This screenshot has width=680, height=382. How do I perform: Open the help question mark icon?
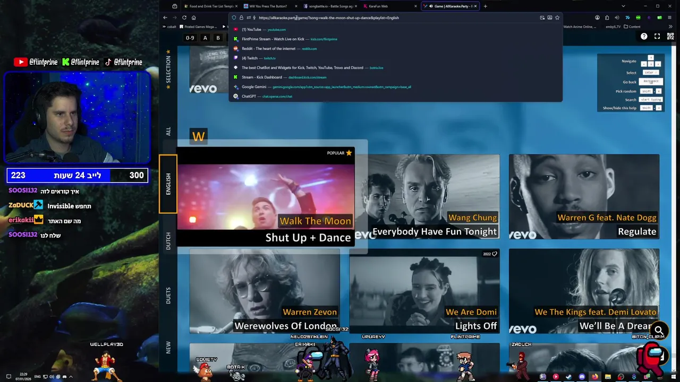[x=644, y=36]
